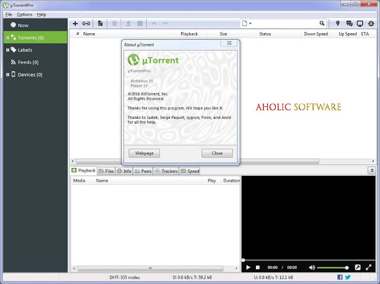380x284 pixels.
Task: Move torrent up in queue
Action: tap(154, 24)
